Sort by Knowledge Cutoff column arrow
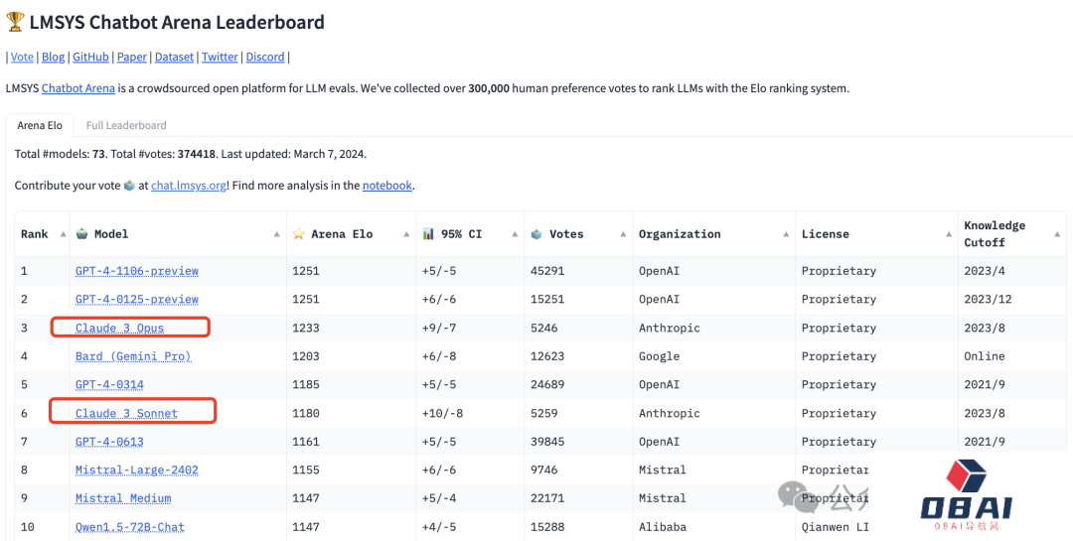 (x=1057, y=234)
